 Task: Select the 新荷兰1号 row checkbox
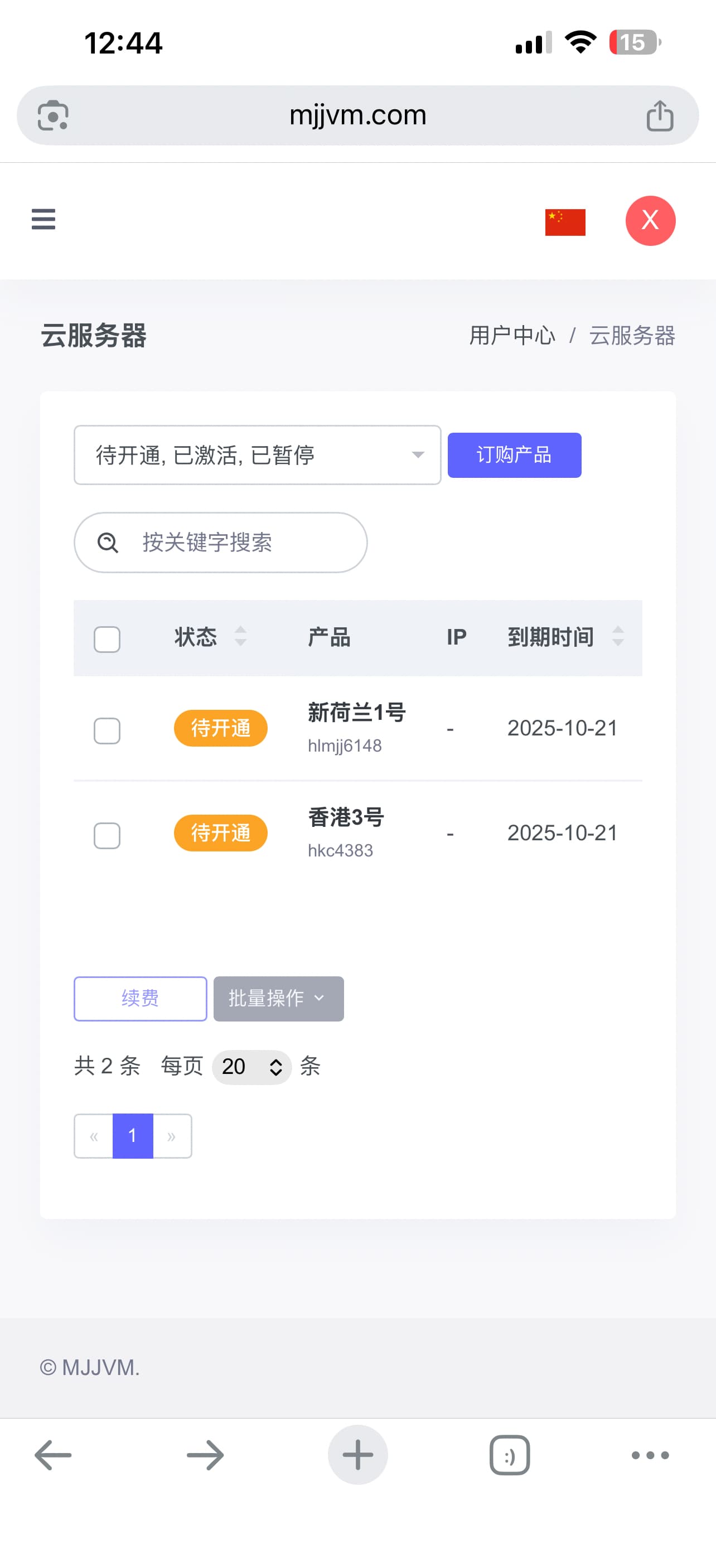[107, 730]
